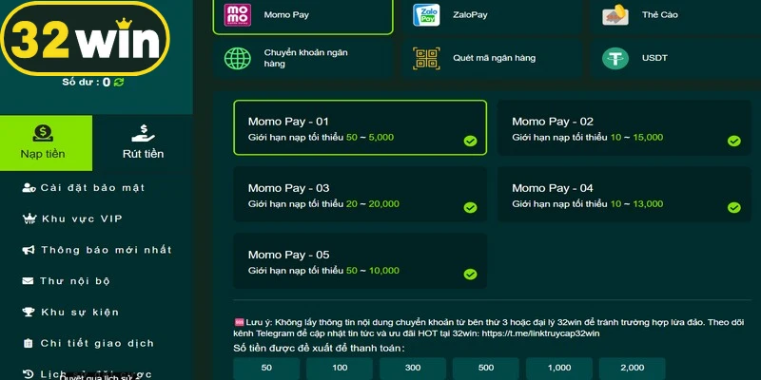
Task: Click the megaphone icon beside Thông báo mới nhất
Action: (29, 250)
